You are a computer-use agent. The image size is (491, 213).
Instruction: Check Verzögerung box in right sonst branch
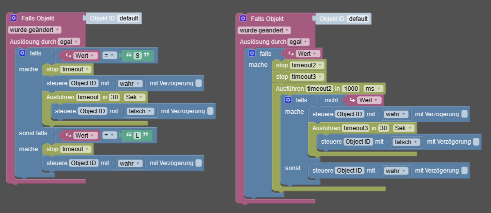click(464, 171)
